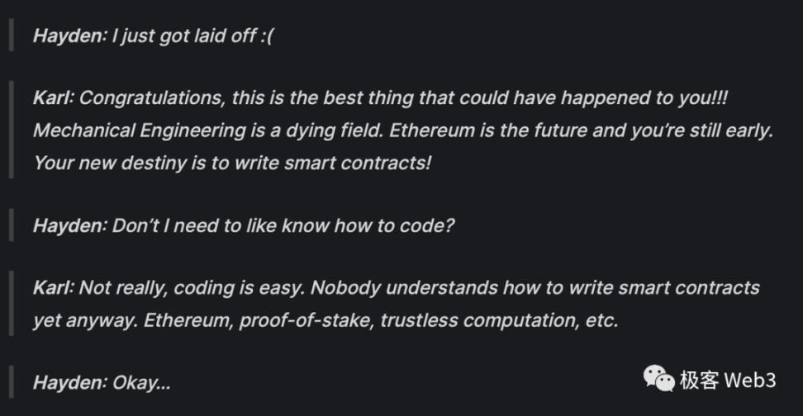The height and width of the screenshot is (416, 803).
Task: Click "Karl:" before "Not really"
Action: point(54,288)
